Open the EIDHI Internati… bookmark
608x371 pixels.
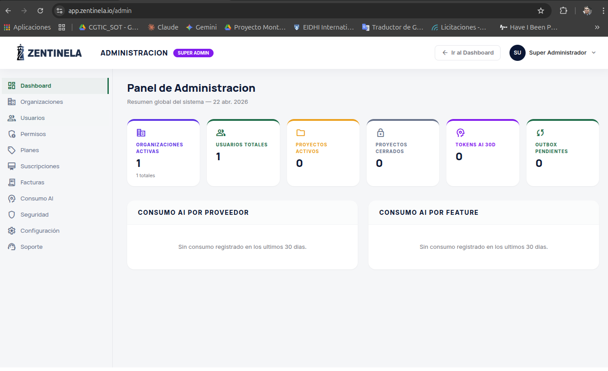pyautogui.click(x=323, y=27)
